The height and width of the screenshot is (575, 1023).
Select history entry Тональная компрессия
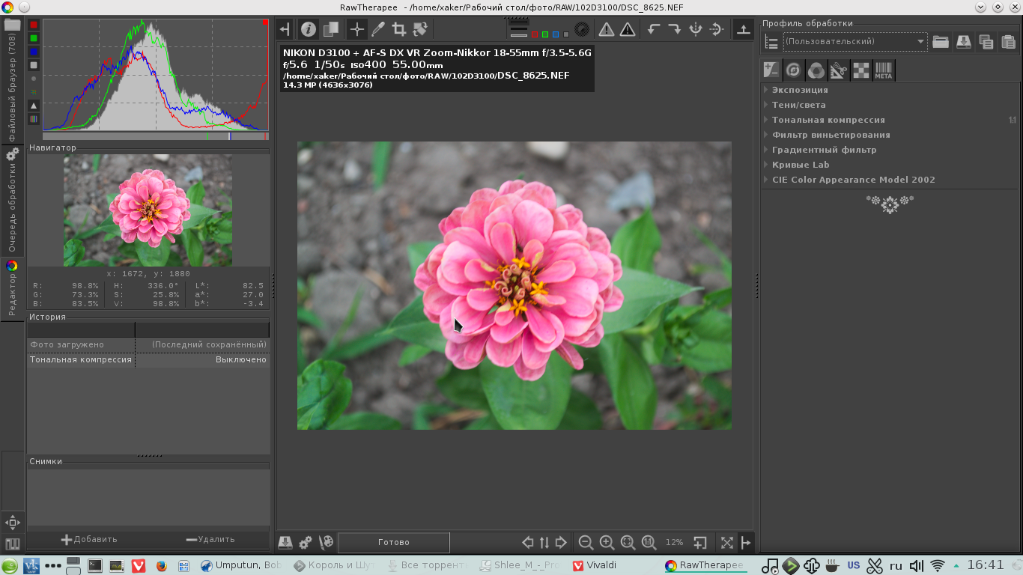coord(148,359)
